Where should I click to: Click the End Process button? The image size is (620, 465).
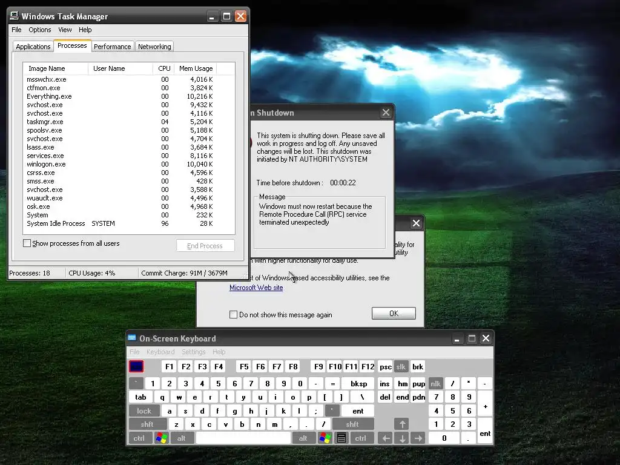point(205,246)
